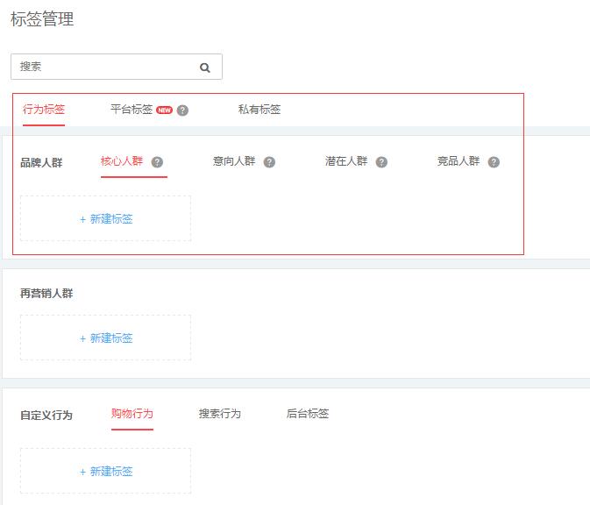The image size is (590, 505).
Task: Focus the 搜索 input field
Action: [x=105, y=67]
